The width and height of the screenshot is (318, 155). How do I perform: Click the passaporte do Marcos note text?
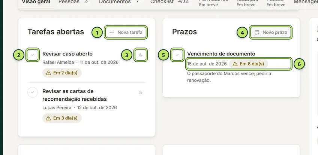pos(229,77)
